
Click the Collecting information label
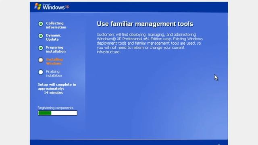(x=56, y=25)
